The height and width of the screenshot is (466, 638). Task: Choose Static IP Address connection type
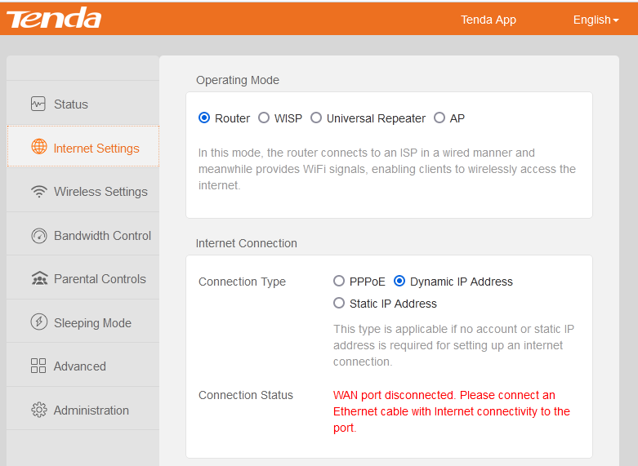pyautogui.click(x=339, y=304)
